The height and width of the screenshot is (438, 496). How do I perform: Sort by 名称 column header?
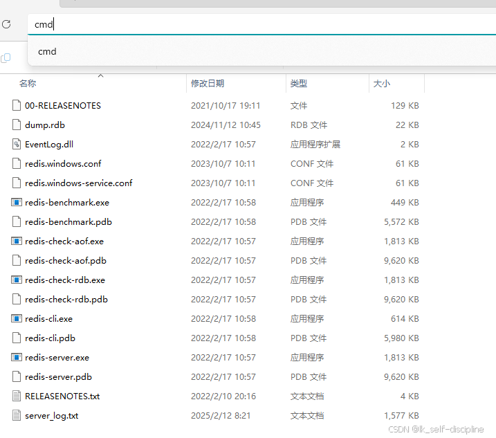[x=28, y=84]
